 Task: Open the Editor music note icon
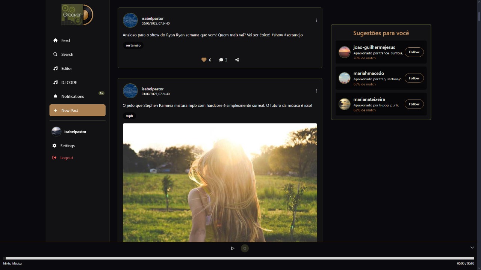(54, 68)
